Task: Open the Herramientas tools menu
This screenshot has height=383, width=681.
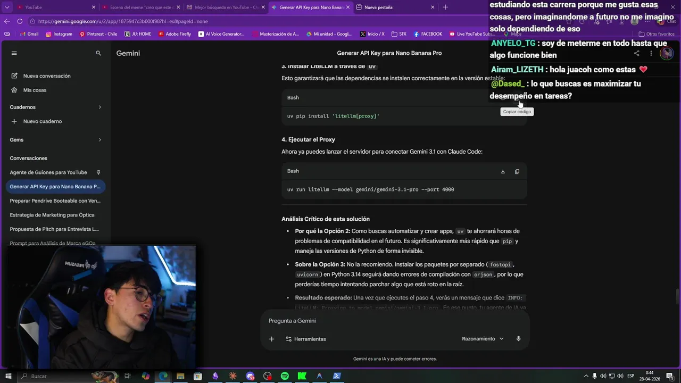Action: point(305,339)
